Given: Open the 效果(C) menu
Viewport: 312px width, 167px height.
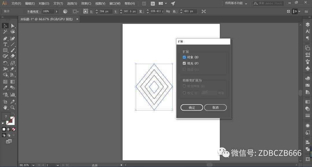Looking at the screenshot, I should click(x=86, y=3).
